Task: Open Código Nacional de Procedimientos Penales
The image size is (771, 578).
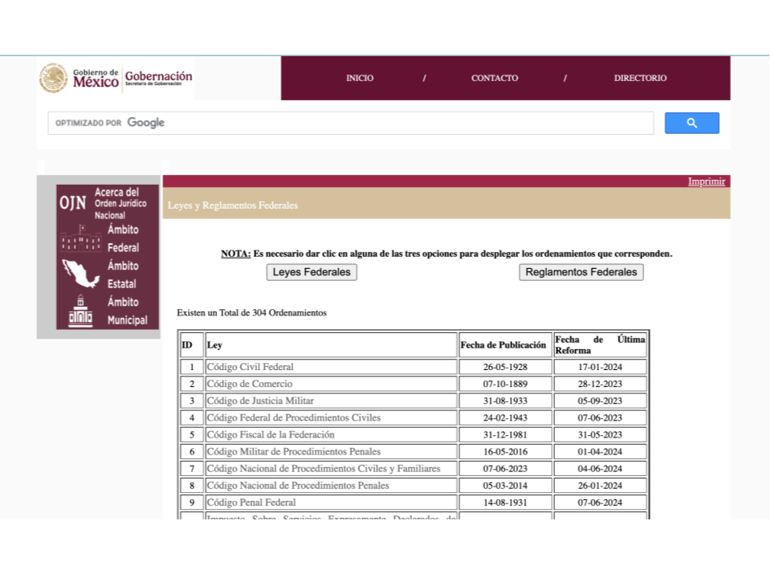Action: pos(298,486)
